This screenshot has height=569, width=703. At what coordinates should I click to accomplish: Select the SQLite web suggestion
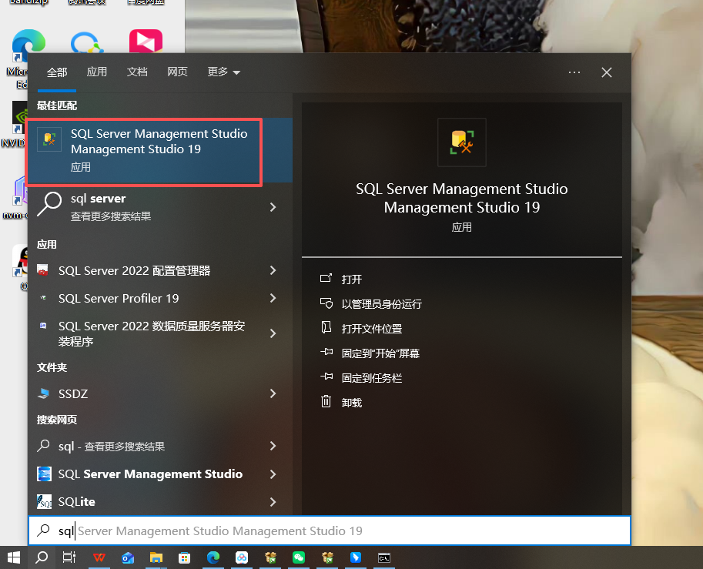tap(160, 502)
